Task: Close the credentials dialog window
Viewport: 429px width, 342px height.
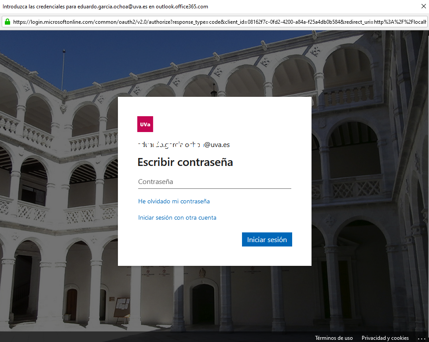Action: [x=423, y=6]
